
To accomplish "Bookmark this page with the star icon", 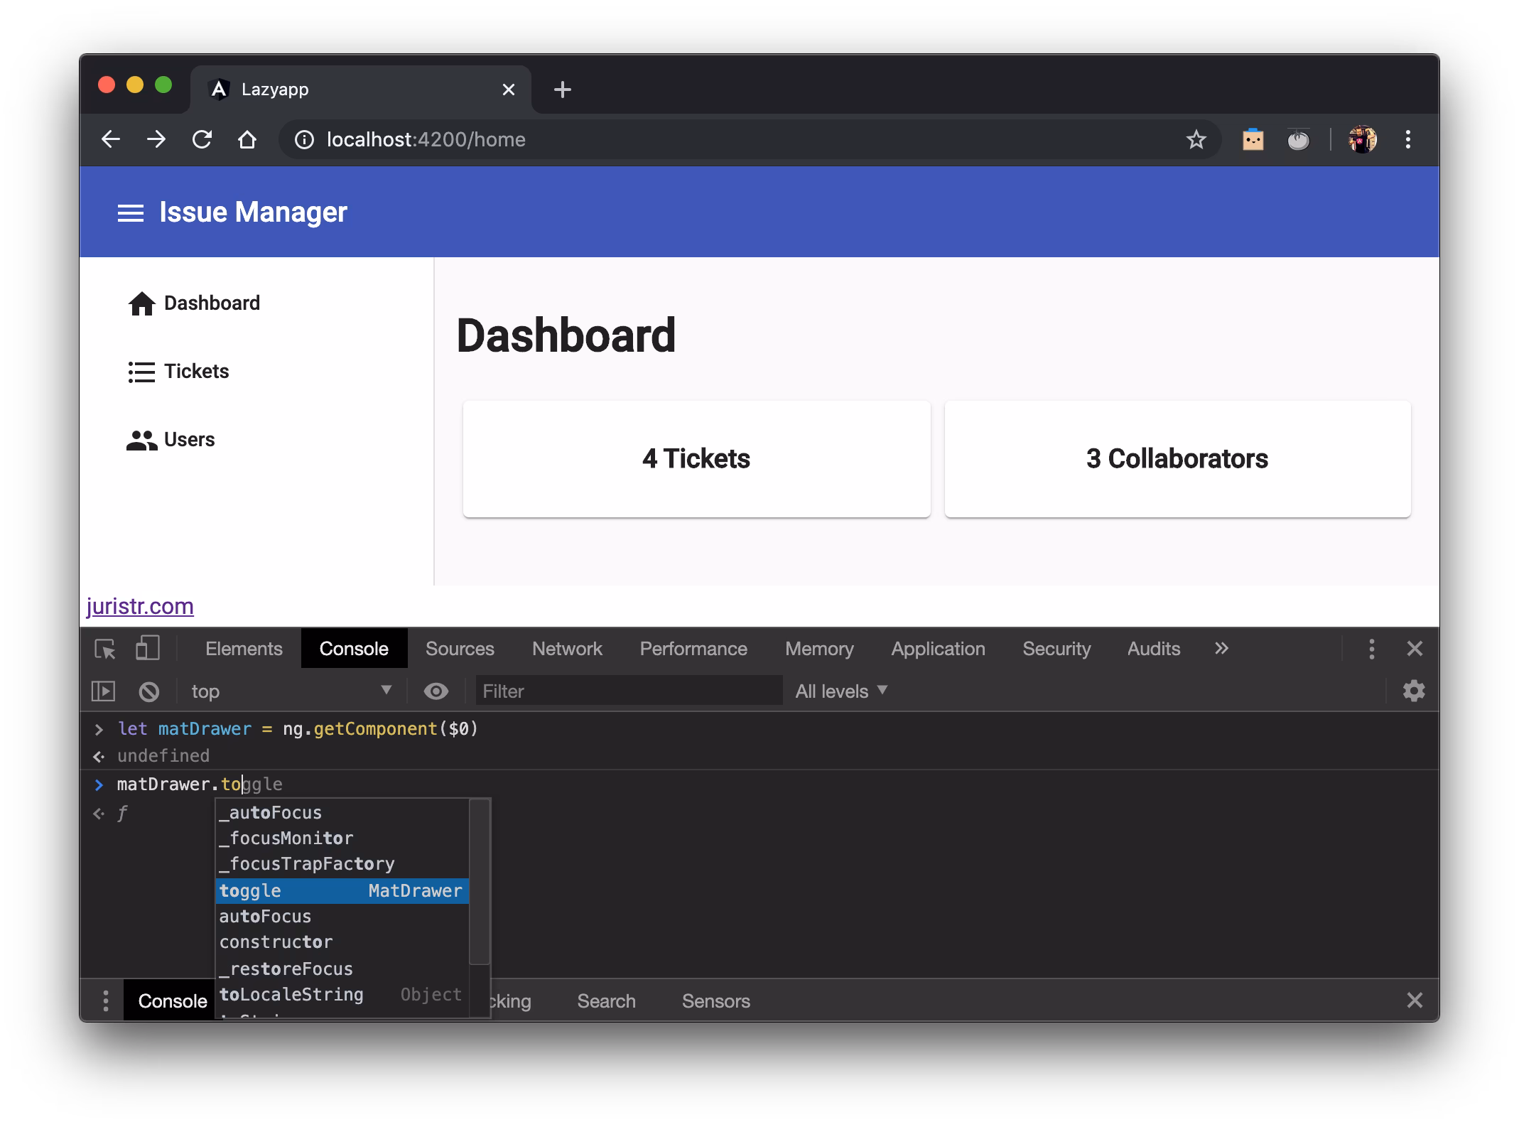I will (x=1196, y=140).
